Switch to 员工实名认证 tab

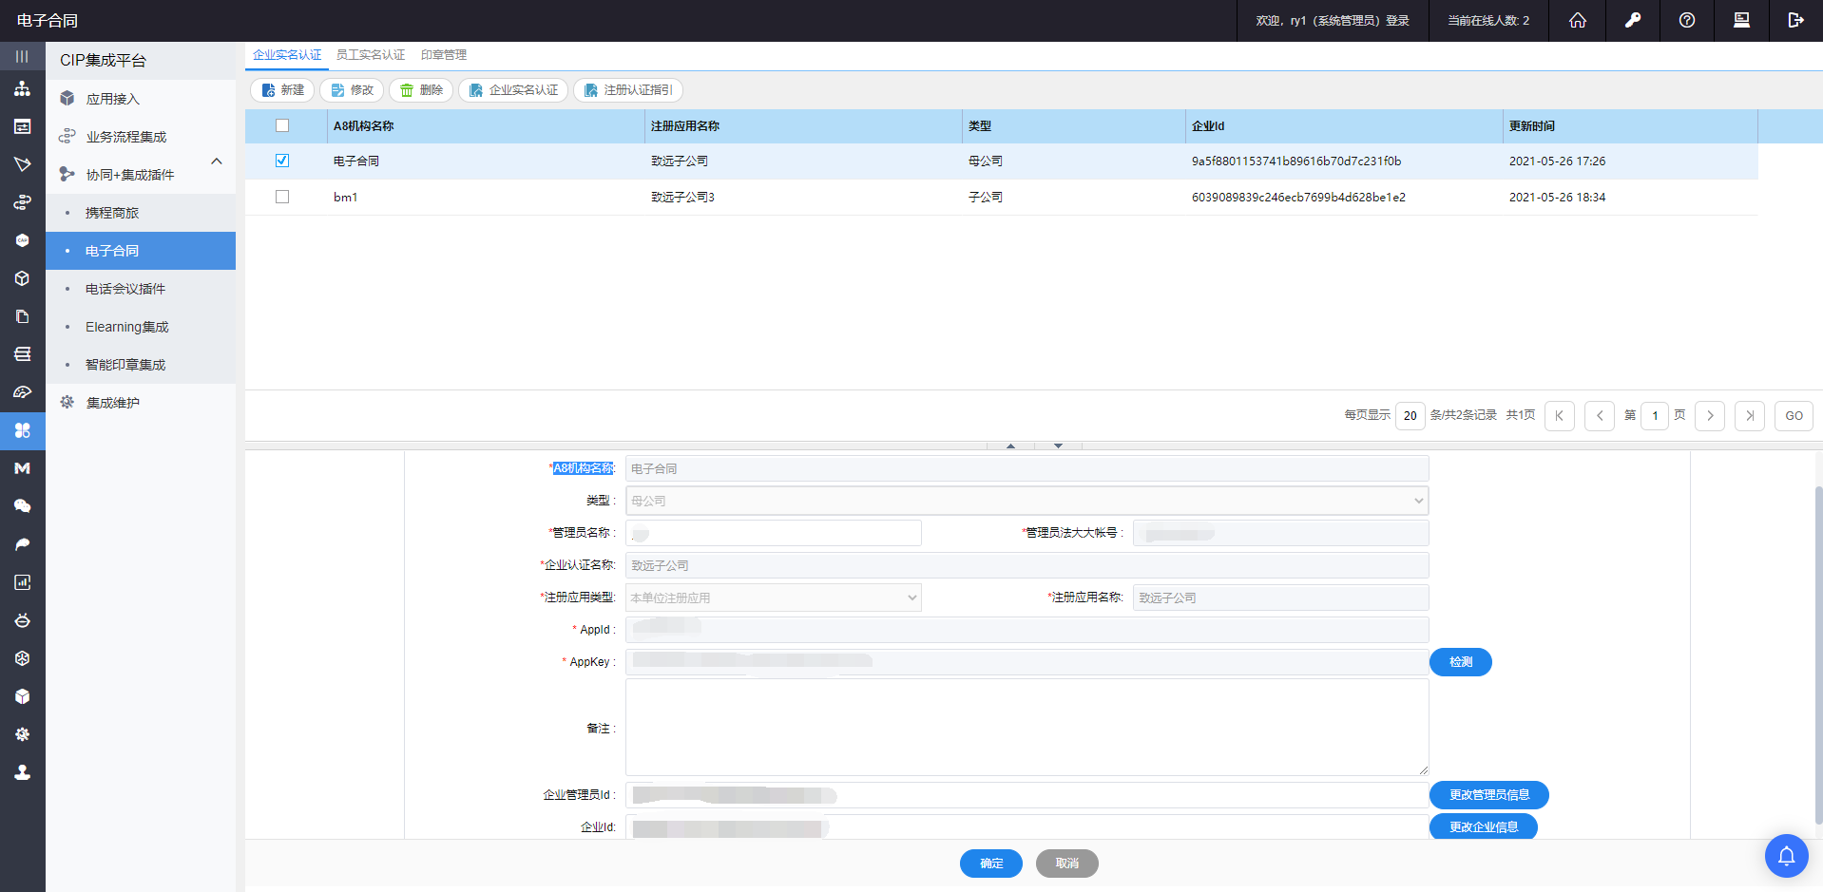(371, 55)
